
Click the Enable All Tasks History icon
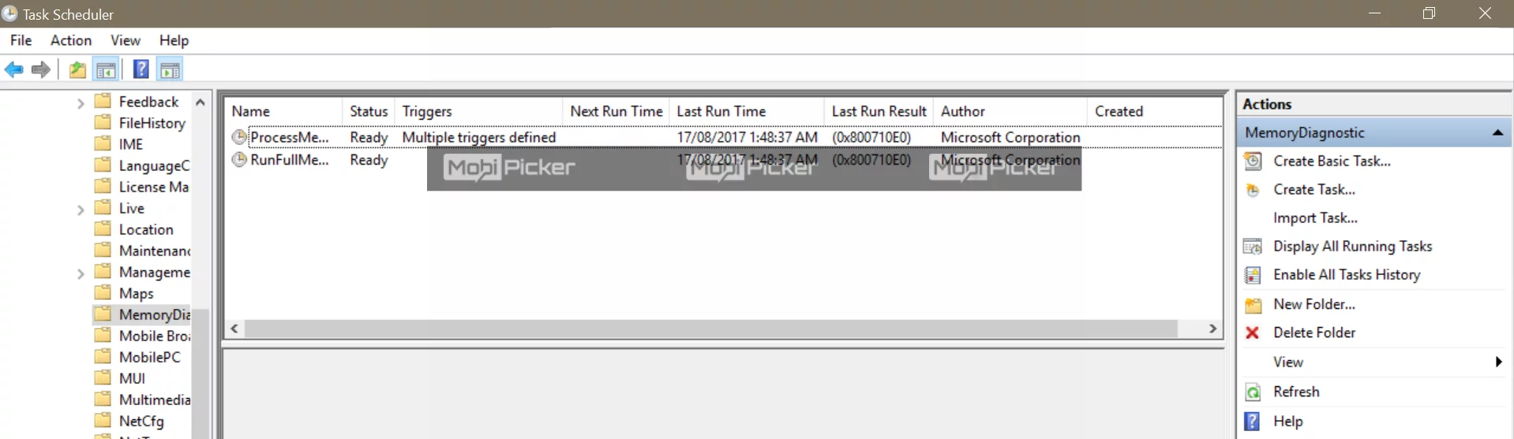click(x=1253, y=275)
